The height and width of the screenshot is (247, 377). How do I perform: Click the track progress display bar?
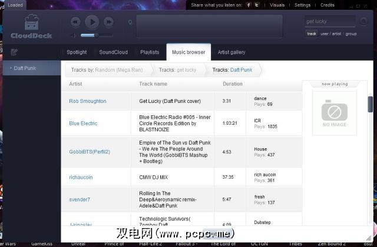point(210,26)
